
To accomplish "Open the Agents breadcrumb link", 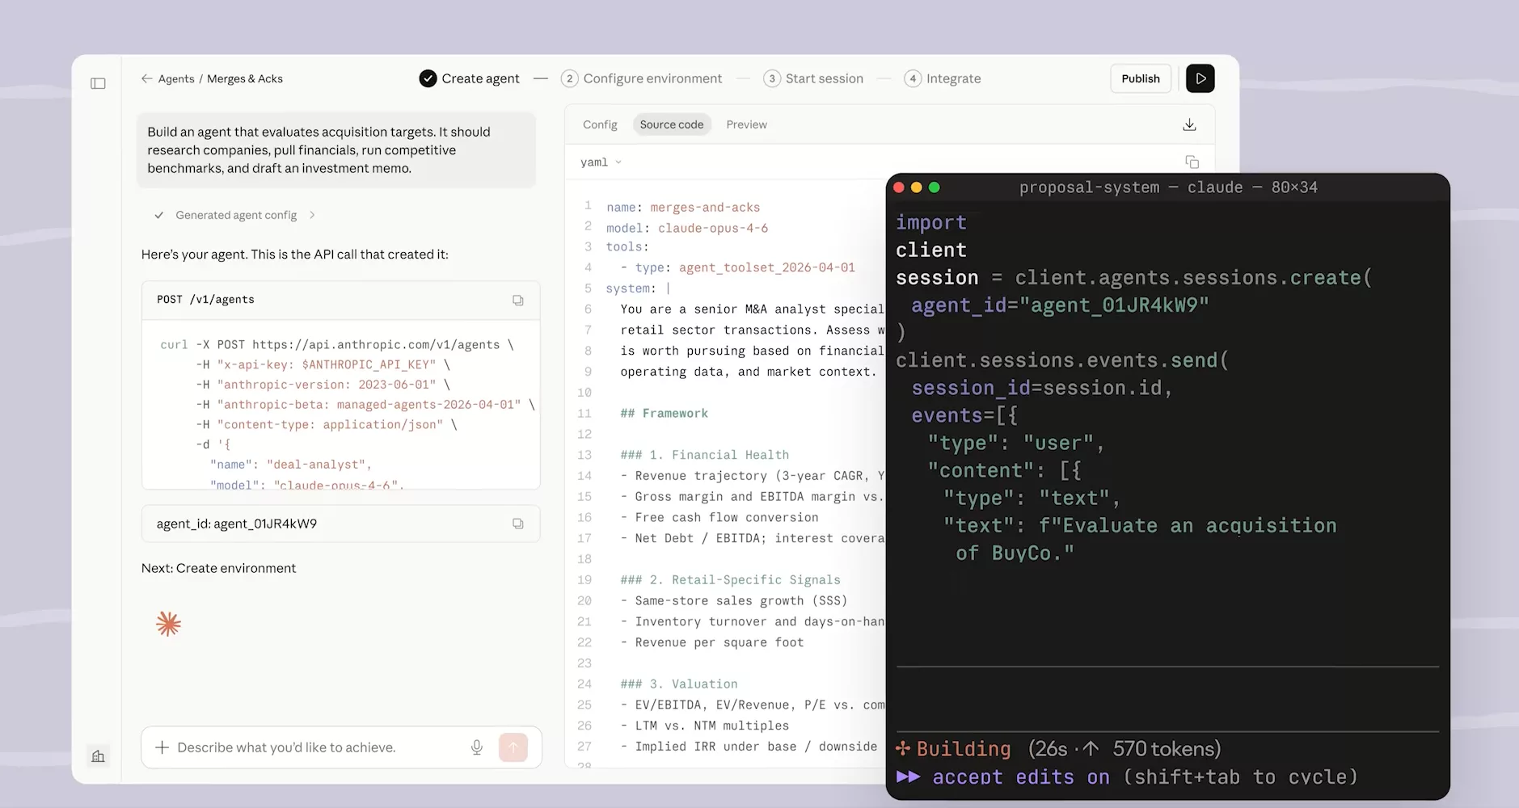I will [175, 78].
